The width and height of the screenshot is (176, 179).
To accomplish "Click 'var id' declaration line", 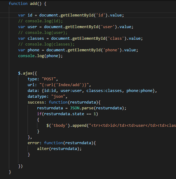I will coord(71,15).
